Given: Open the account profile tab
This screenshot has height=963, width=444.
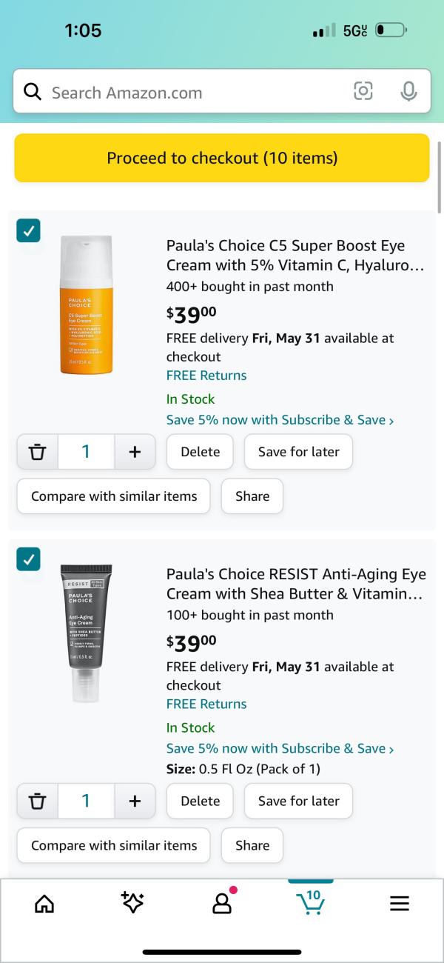Looking at the screenshot, I should [222, 903].
